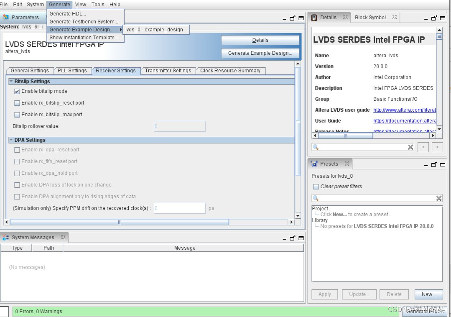
Task: Clear the Details search field with X
Action: coord(410,147)
